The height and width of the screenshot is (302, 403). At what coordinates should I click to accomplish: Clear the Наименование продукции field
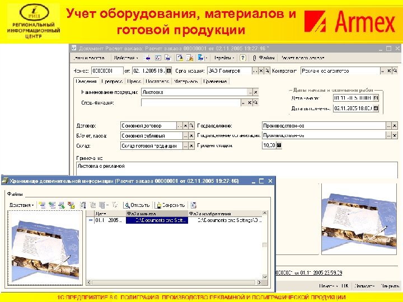click(x=256, y=92)
